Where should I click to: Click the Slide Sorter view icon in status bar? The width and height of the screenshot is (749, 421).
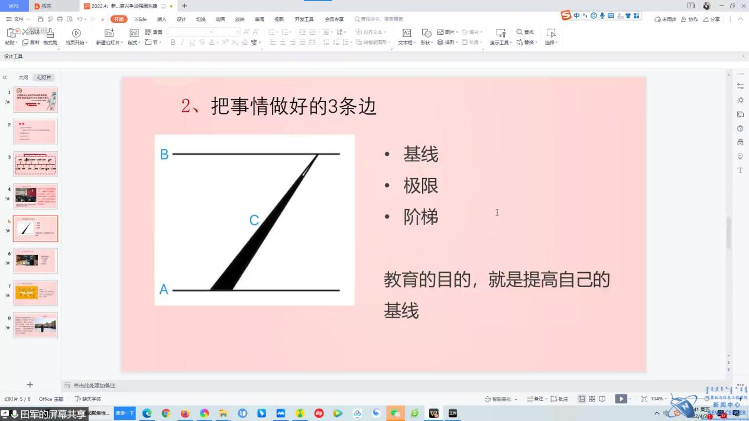click(592, 399)
